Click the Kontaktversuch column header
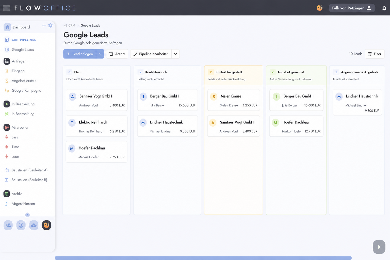 (167, 75)
